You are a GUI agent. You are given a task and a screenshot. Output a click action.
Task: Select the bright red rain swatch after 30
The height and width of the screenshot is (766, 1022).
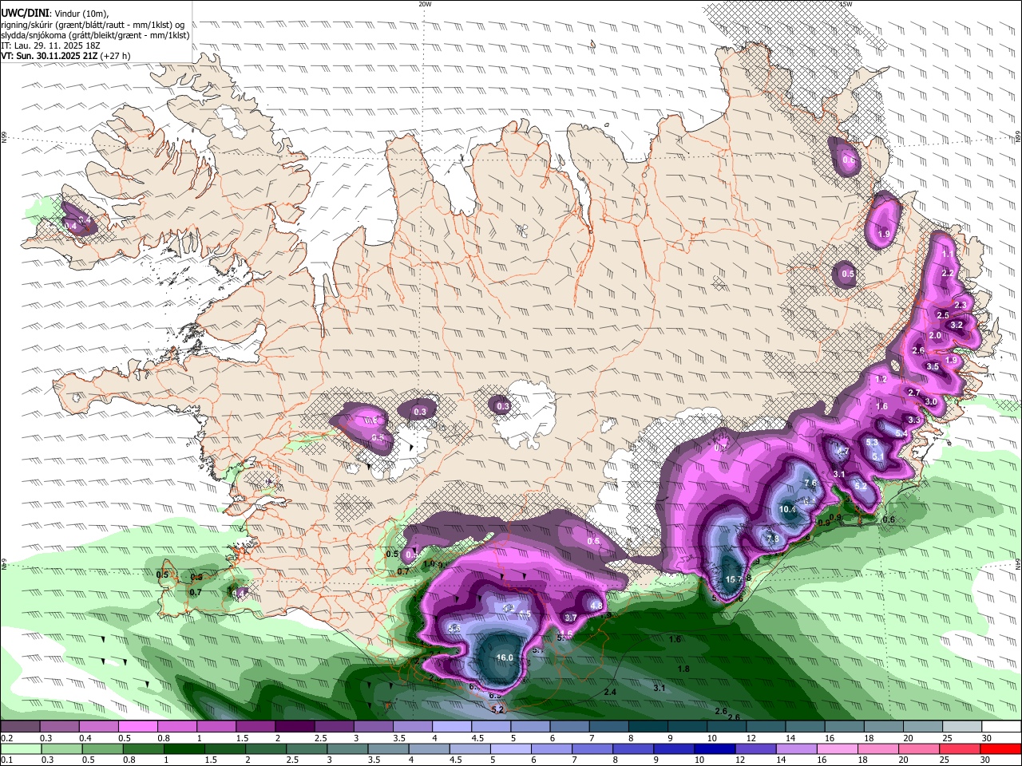pos(1002,748)
